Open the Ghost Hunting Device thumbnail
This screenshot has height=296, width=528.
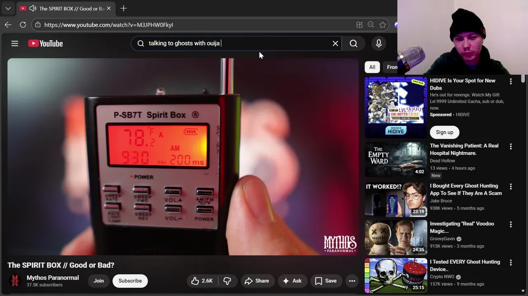pyautogui.click(x=396, y=275)
